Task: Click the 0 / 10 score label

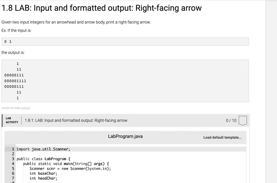Action: tap(231, 120)
